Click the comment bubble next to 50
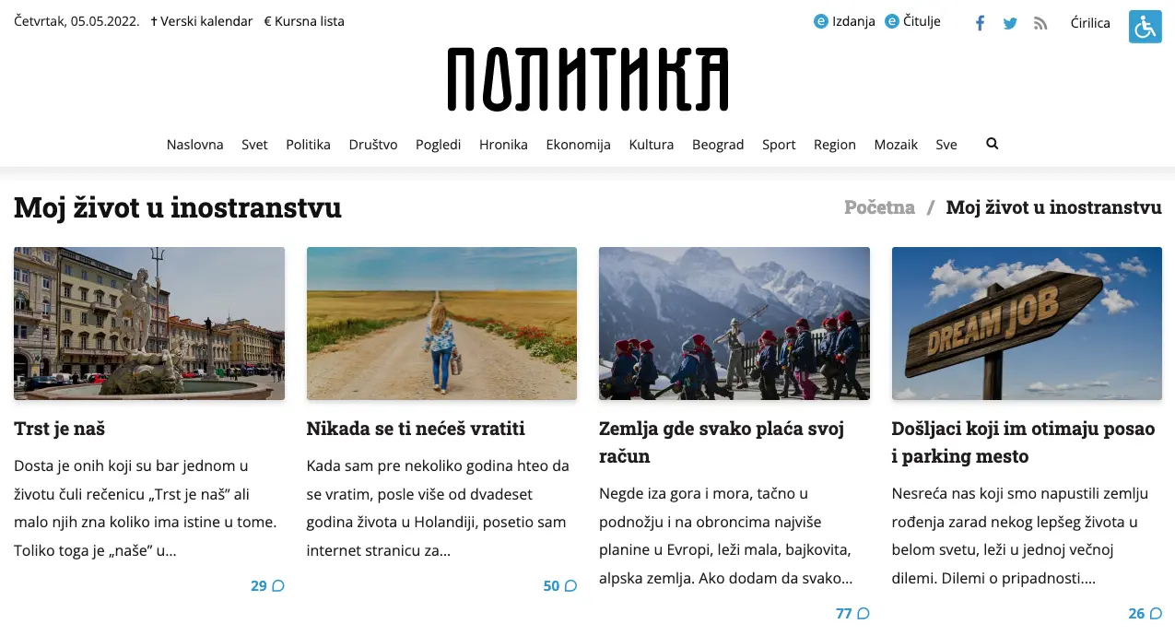 (x=570, y=586)
